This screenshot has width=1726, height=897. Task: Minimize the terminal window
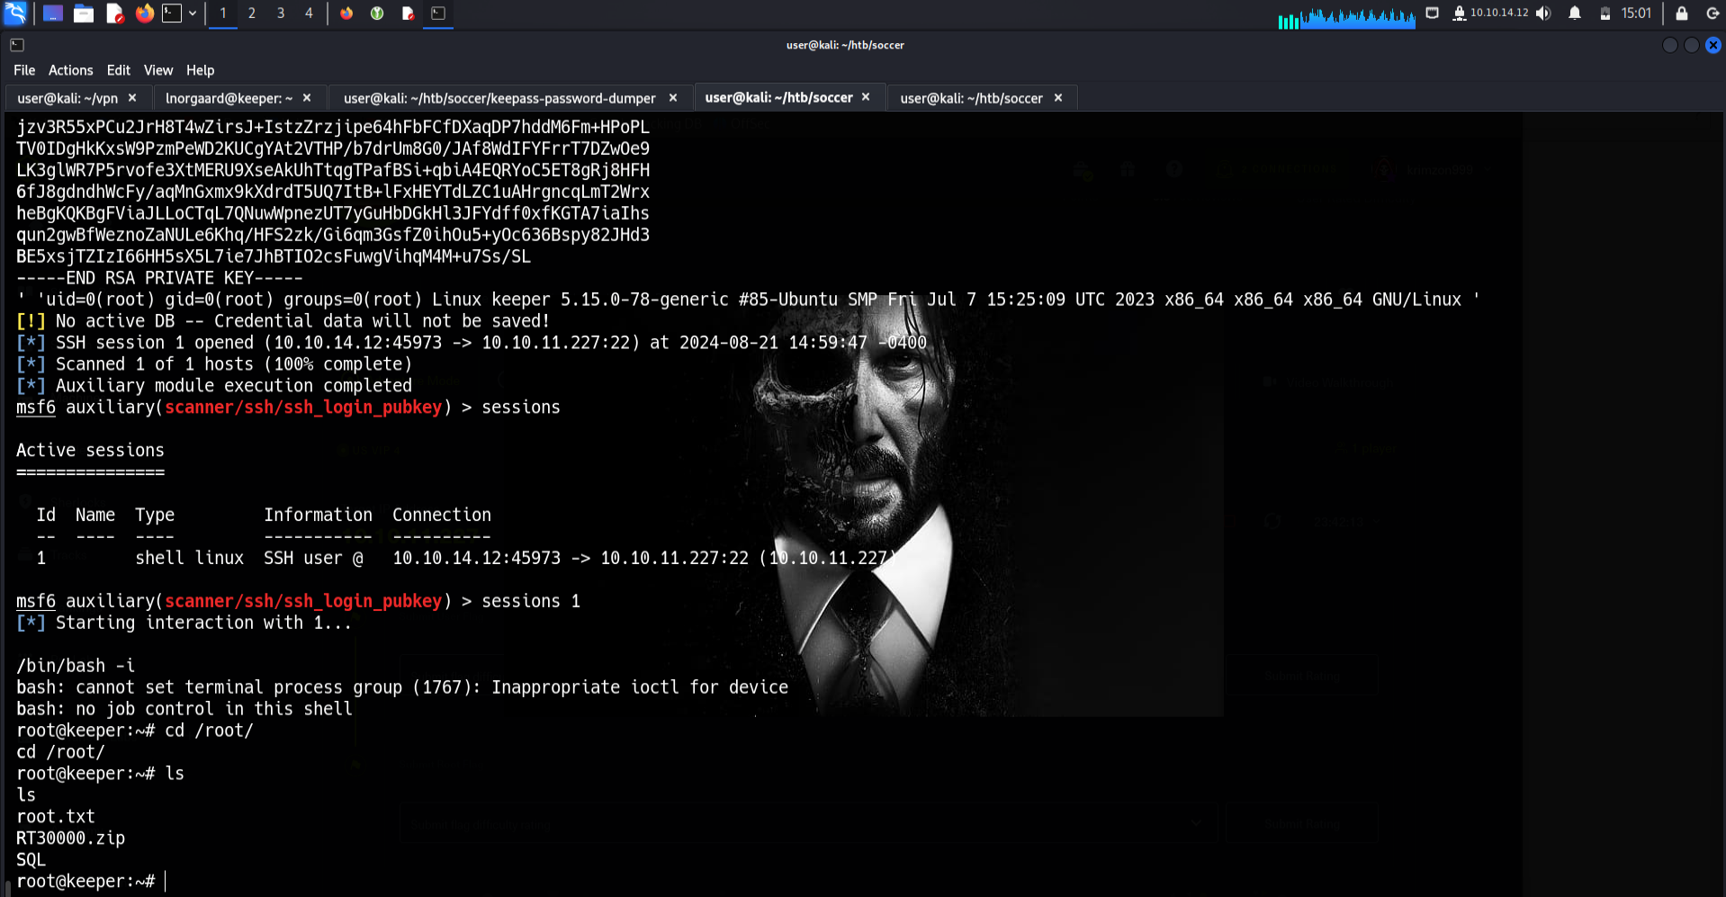[x=1669, y=45]
